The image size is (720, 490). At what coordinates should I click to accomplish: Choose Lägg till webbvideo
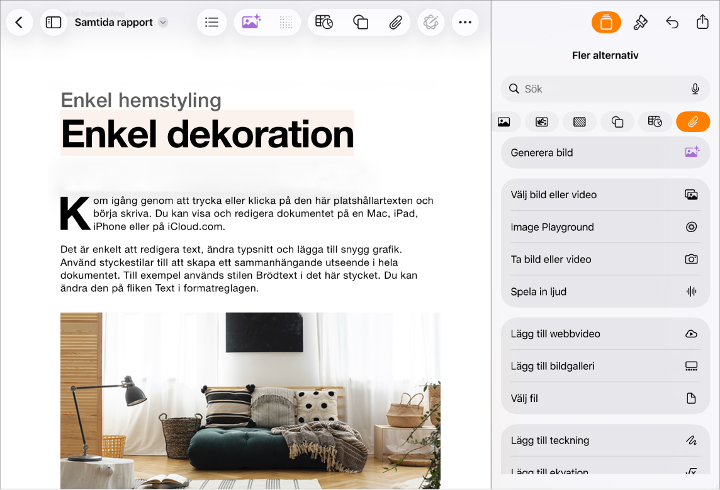click(x=605, y=334)
